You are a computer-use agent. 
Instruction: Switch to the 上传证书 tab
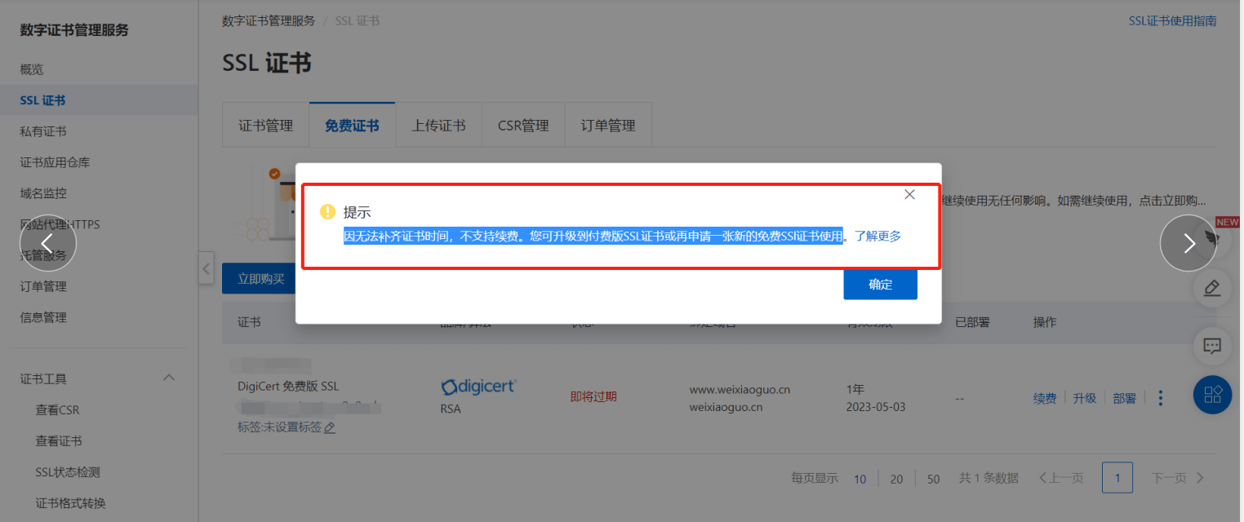pos(438,126)
